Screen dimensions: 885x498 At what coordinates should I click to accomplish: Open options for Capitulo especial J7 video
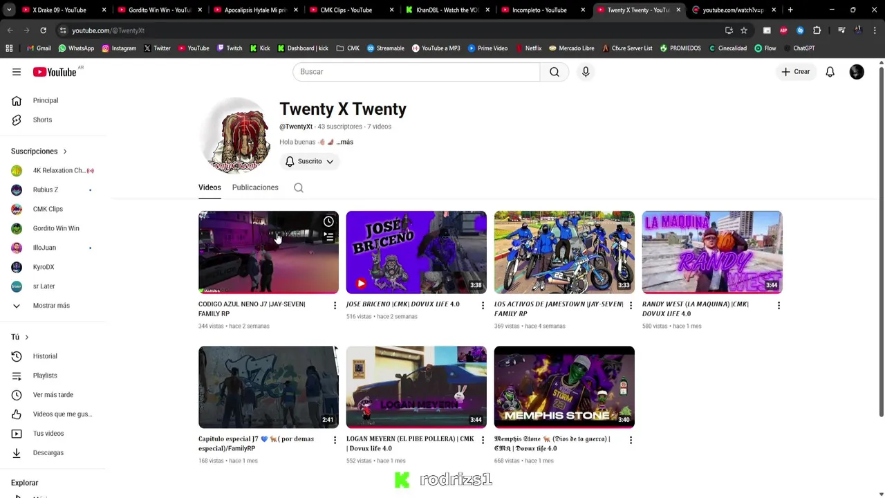(335, 440)
